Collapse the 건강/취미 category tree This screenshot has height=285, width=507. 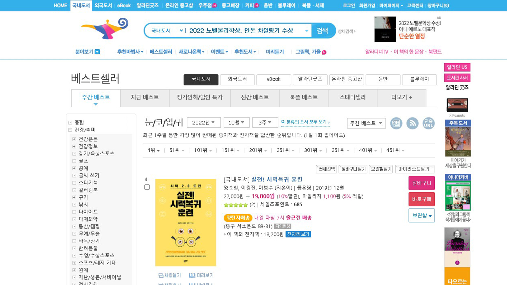coord(70,130)
